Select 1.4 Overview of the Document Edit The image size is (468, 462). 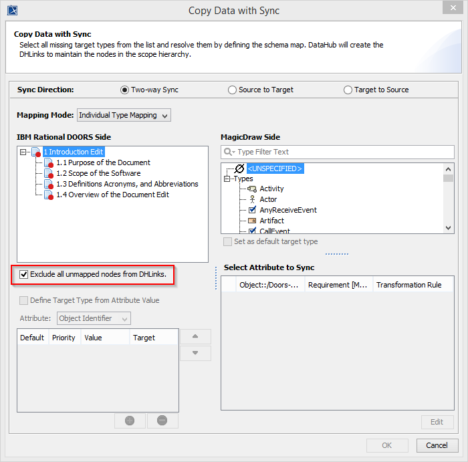click(x=113, y=195)
